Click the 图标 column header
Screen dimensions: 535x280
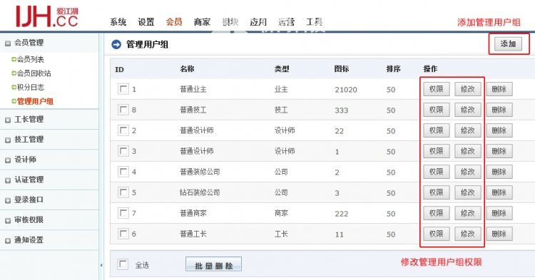[342, 69]
